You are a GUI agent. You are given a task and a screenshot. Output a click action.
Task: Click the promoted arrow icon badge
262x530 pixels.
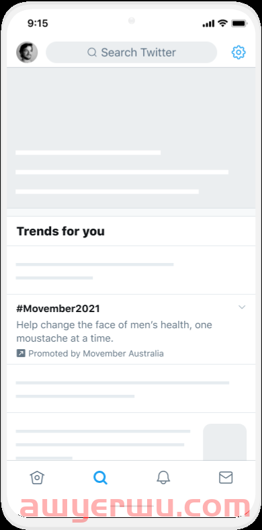pos(21,354)
